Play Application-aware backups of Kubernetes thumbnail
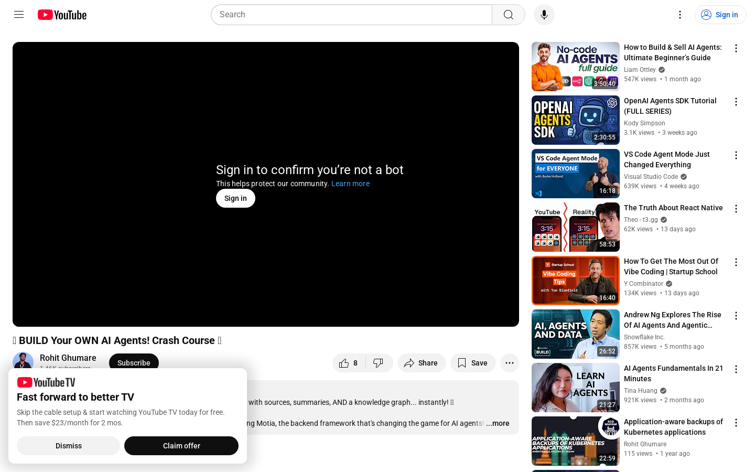Image resolution: width=755 pixels, height=472 pixels. [x=576, y=441]
